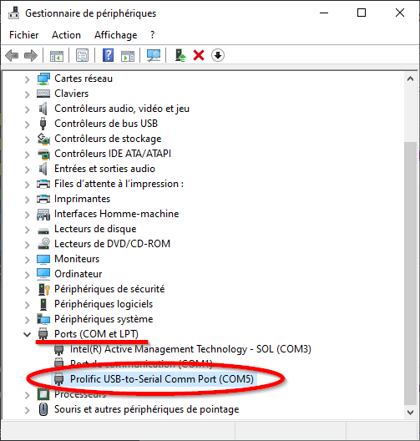Screen dimensions: 420x441
Task: Select Intel(R) Active Management Technology - SOL (COM3)
Action: [x=190, y=349]
